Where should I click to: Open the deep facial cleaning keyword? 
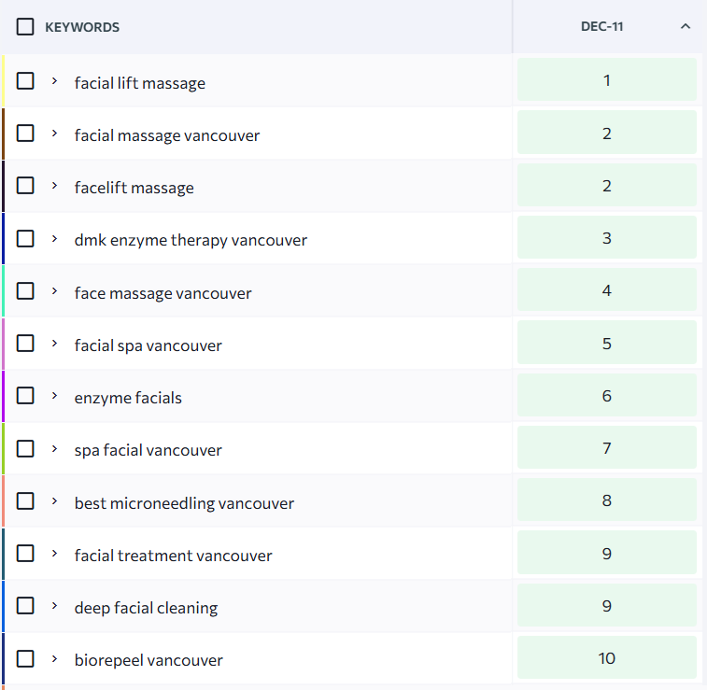pos(146,608)
